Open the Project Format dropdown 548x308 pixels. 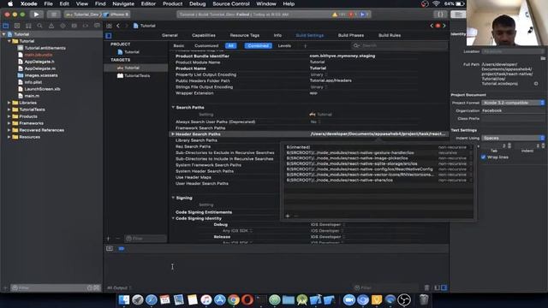click(x=513, y=103)
